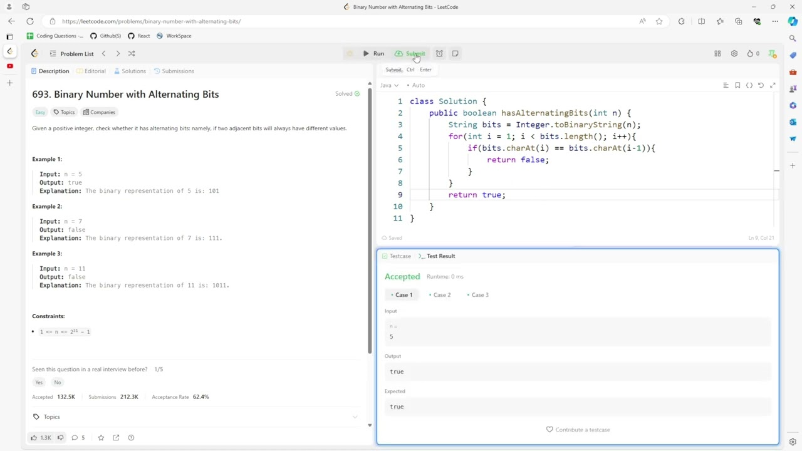Format the code with the align icon
802x451 pixels.
click(726, 85)
